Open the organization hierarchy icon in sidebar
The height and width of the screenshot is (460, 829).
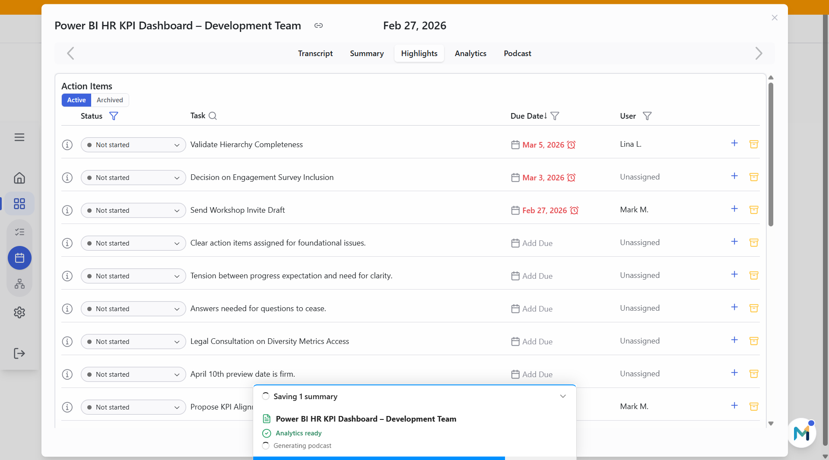[x=19, y=284]
